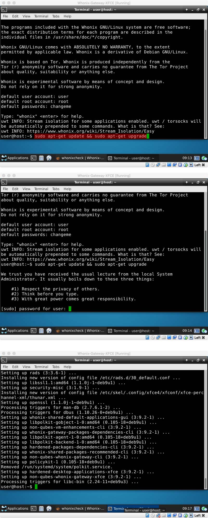Open Edit menu in sudo password terminal

[x=15, y=189]
